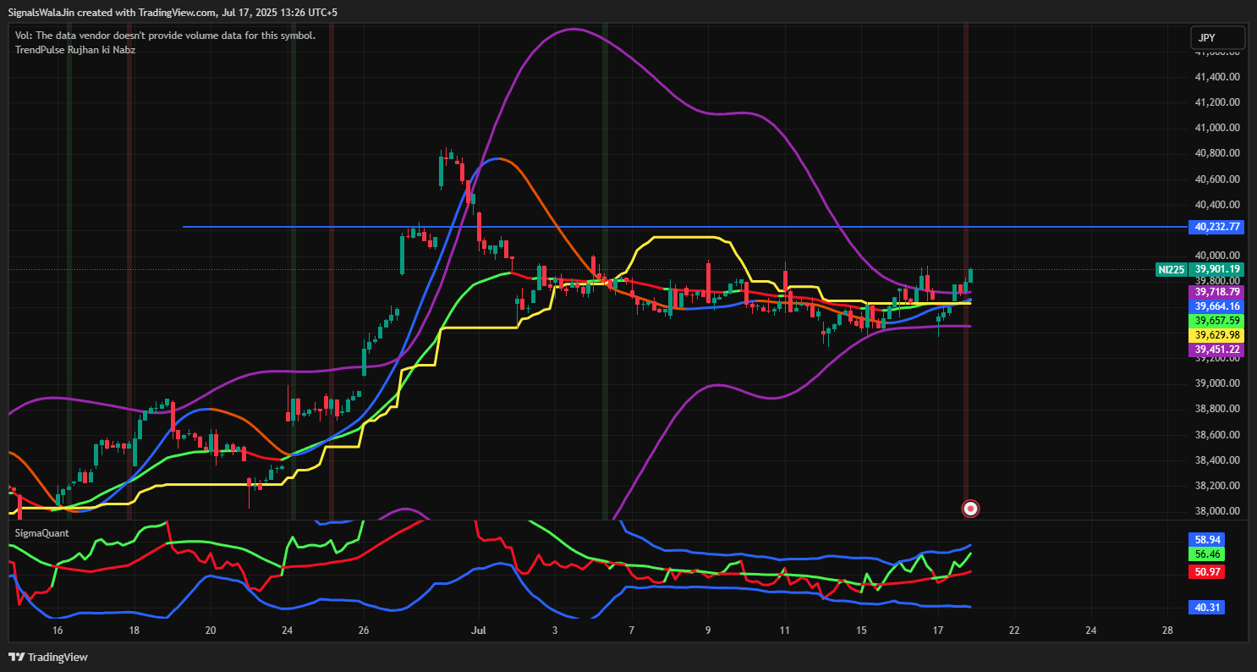This screenshot has width=1257, height=672.
Task: Click date 20 on the time axis
Action: tap(211, 631)
